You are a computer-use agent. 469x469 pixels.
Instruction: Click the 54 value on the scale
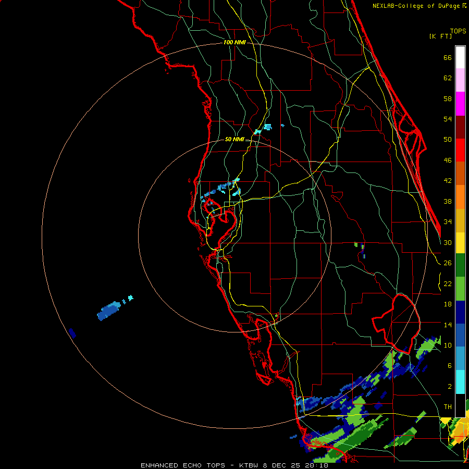(x=448, y=119)
